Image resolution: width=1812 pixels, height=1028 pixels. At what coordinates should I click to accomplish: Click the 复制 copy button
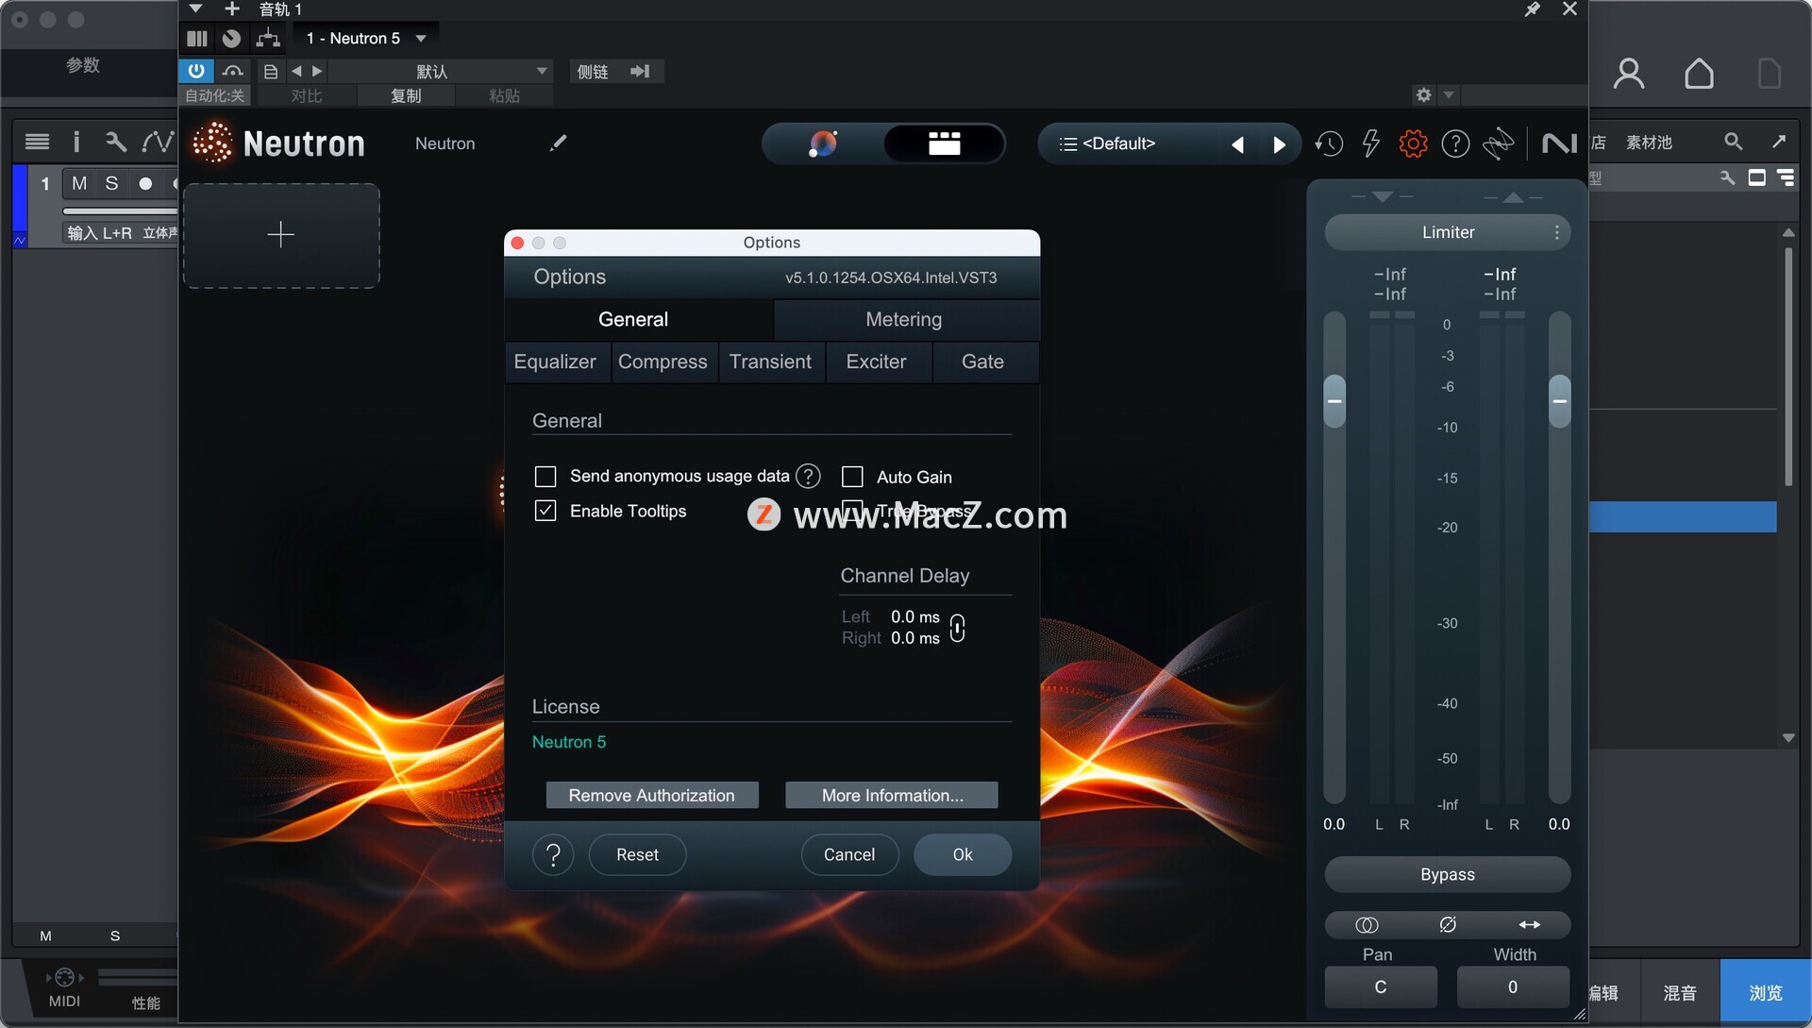tap(406, 95)
